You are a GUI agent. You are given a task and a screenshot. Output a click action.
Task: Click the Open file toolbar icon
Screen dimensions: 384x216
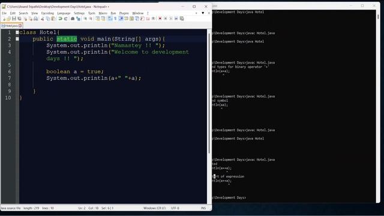9,19
